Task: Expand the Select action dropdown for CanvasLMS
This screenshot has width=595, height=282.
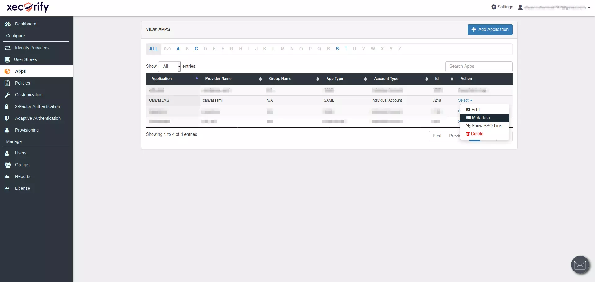Action: 465,100
